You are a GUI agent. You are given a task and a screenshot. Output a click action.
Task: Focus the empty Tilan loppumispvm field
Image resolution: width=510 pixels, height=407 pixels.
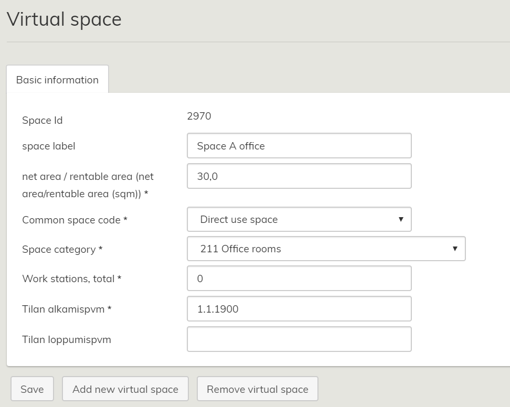[x=299, y=339]
